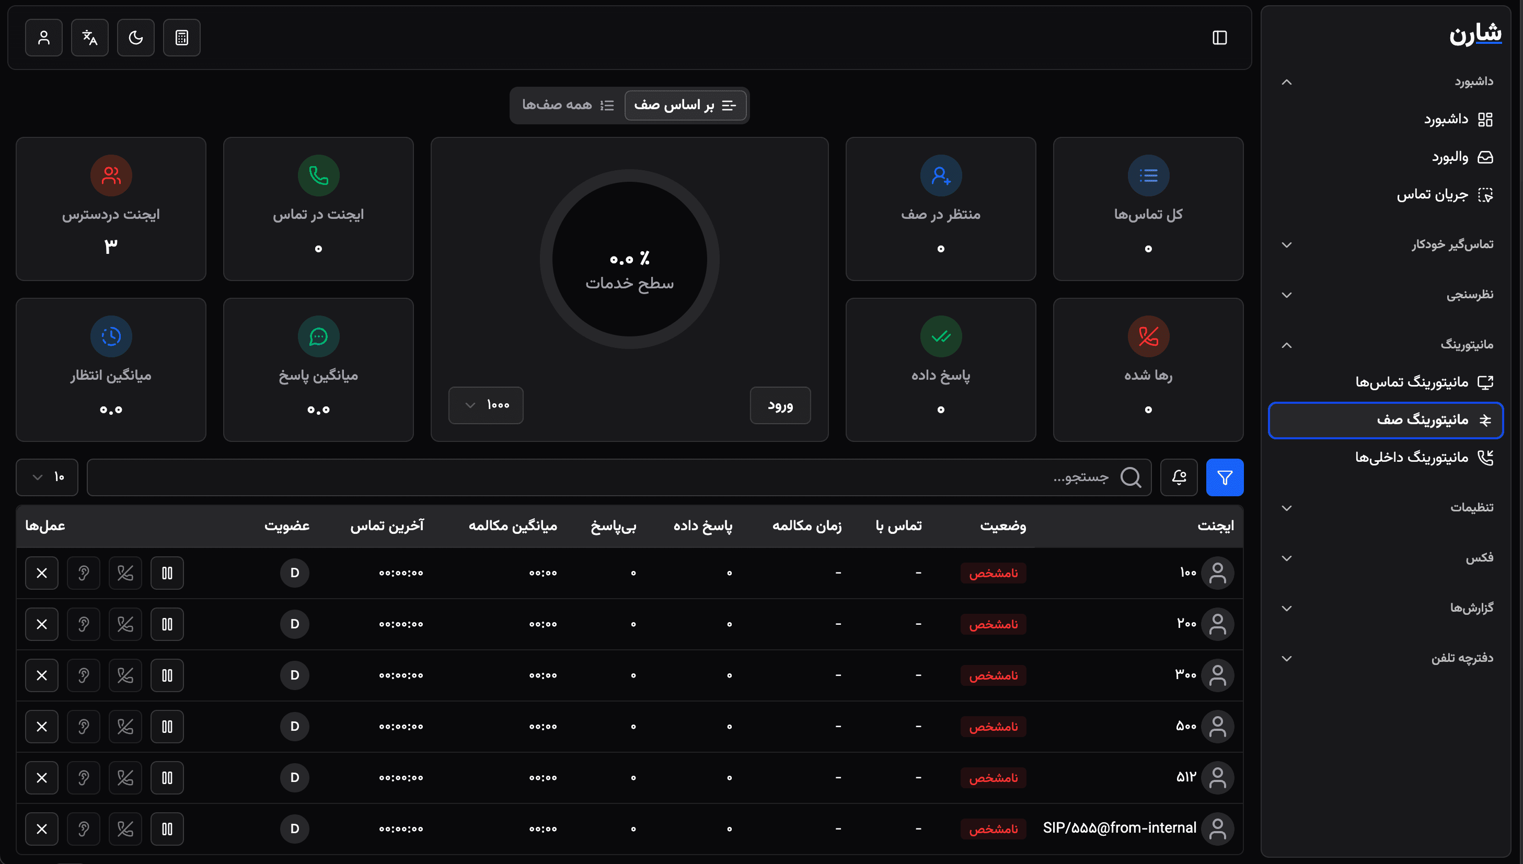Remove agent ۵۱۲ with the X button
Screen dimensions: 1523x864
pos(41,778)
